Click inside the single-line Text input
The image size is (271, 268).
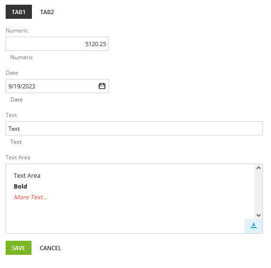coord(134,128)
